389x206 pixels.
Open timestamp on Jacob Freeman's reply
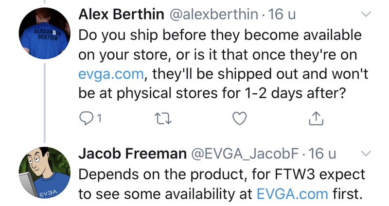point(323,154)
